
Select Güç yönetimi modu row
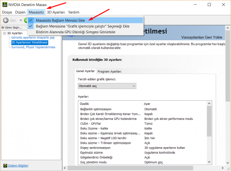(142, 162)
